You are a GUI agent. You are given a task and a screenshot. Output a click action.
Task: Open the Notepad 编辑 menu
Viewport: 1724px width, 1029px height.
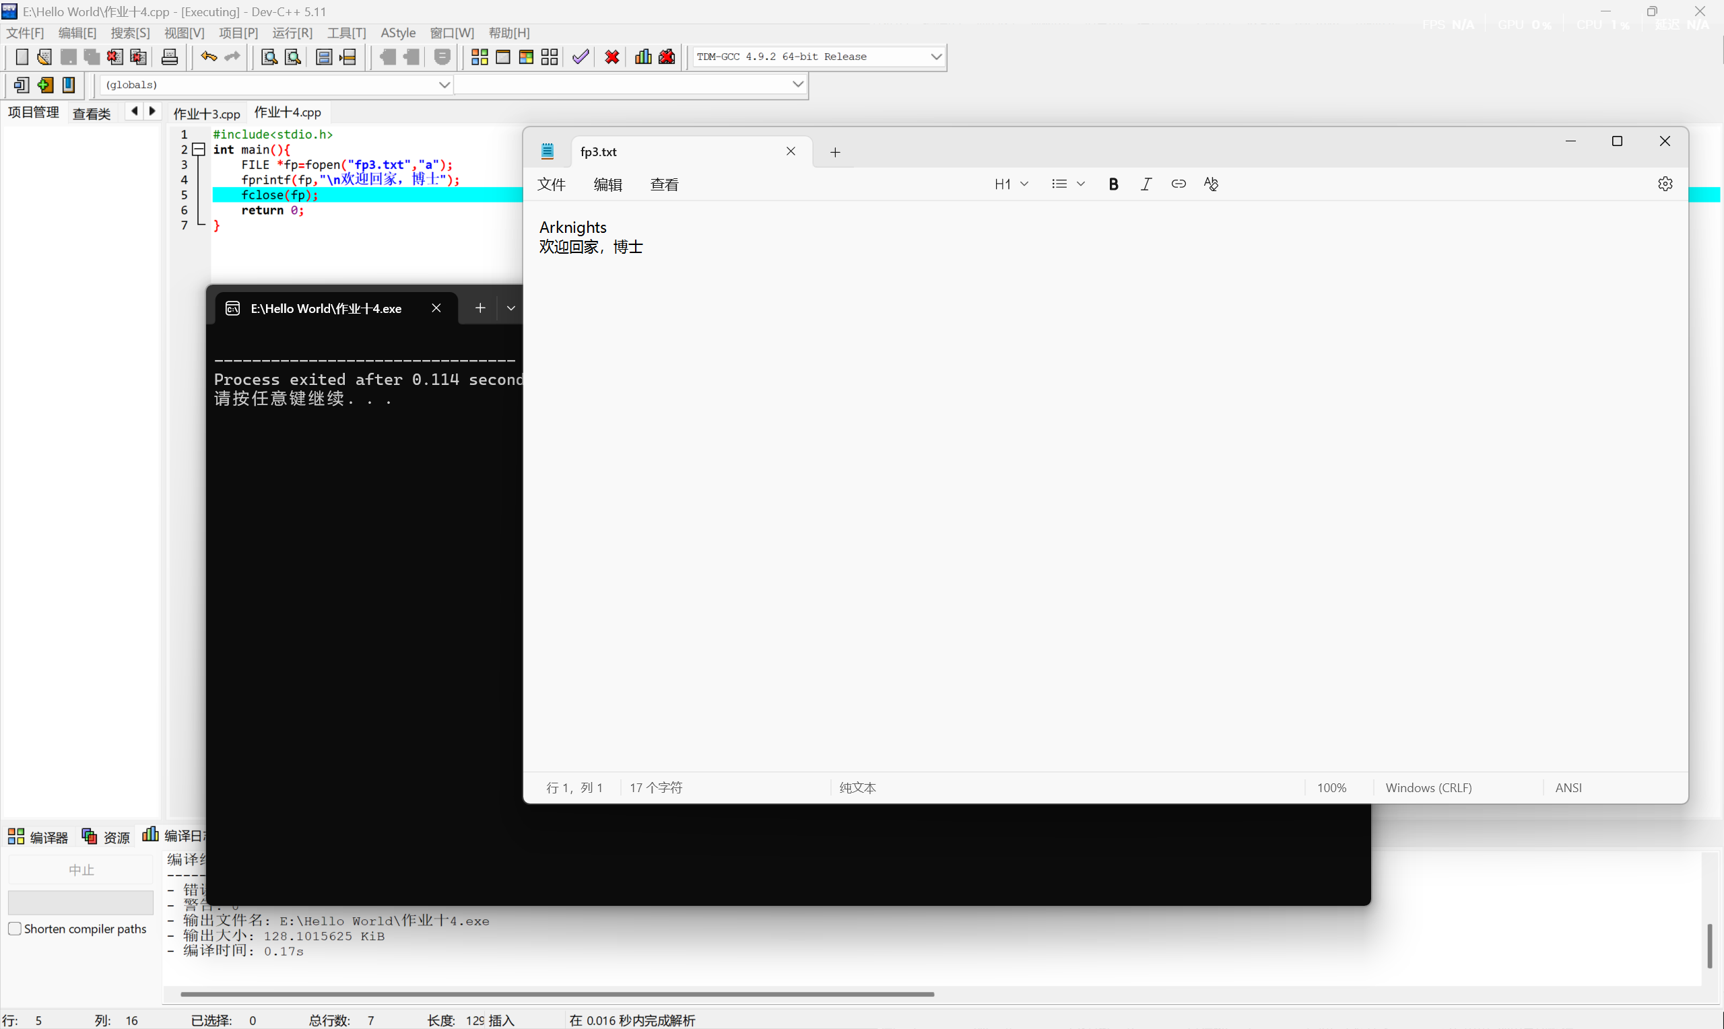pos(607,184)
